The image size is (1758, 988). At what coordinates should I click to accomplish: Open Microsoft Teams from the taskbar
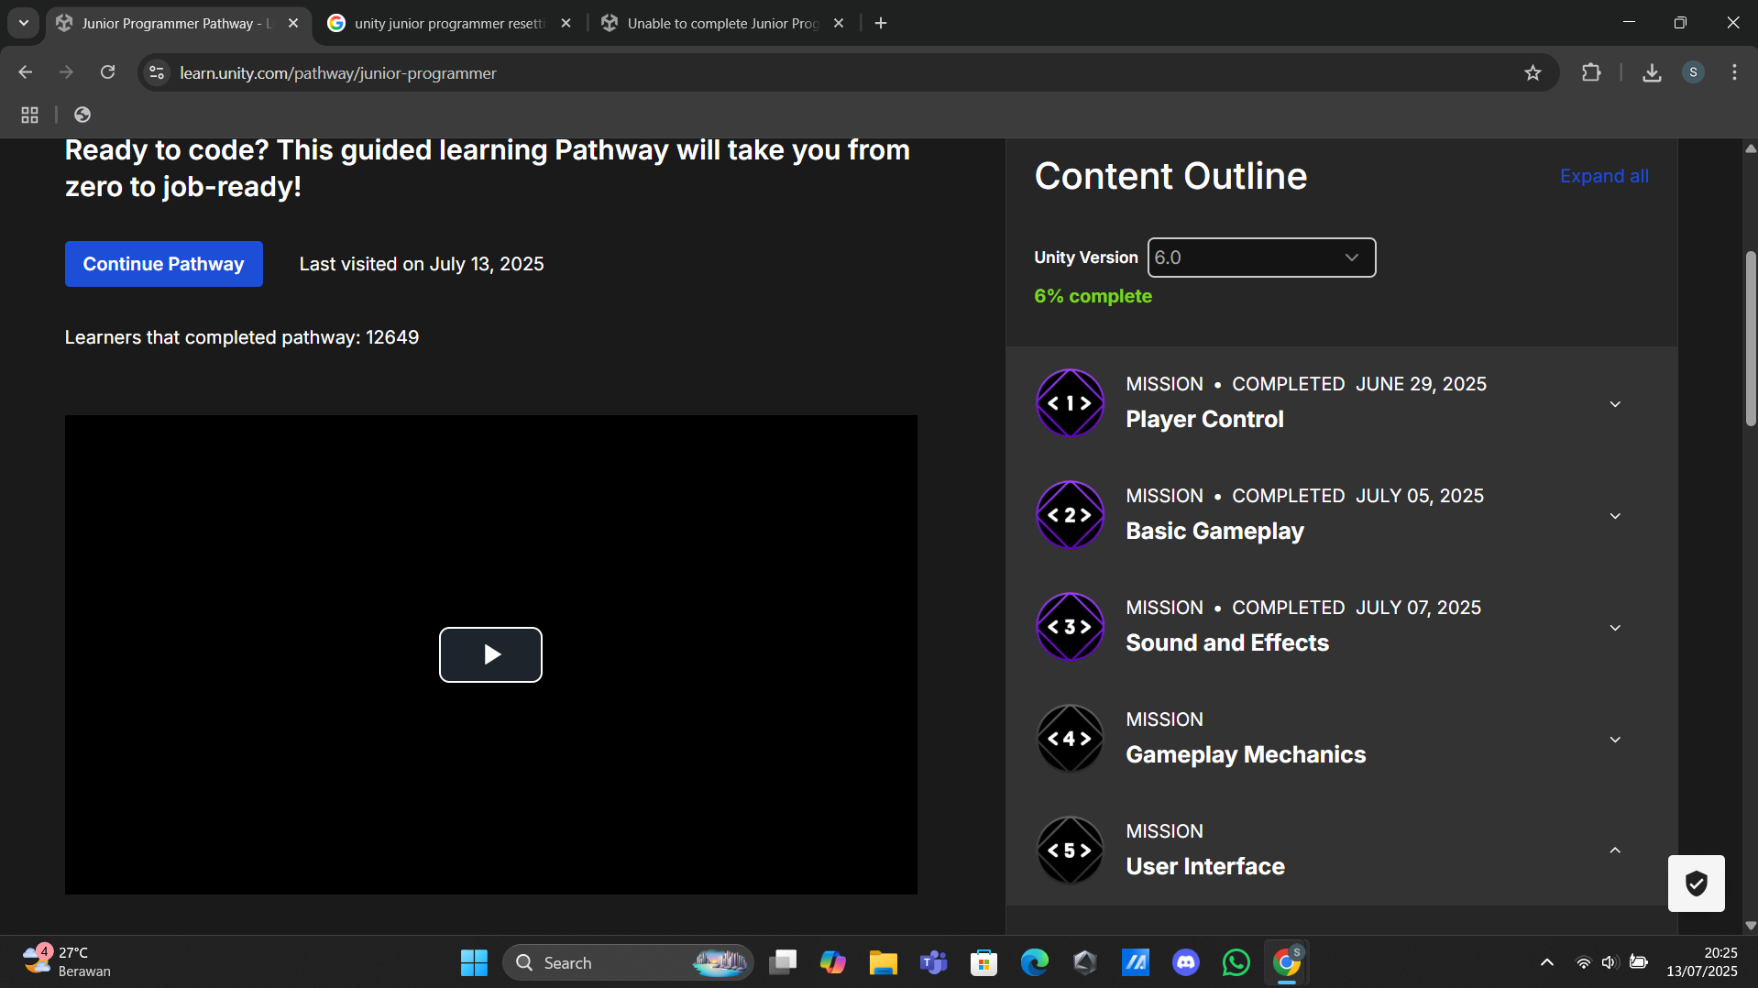[934, 962]
